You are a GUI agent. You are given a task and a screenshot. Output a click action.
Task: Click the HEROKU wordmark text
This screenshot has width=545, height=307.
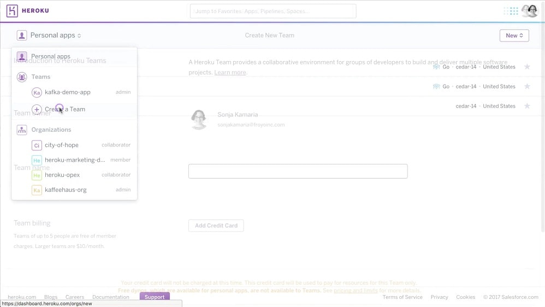coord(35,11)
